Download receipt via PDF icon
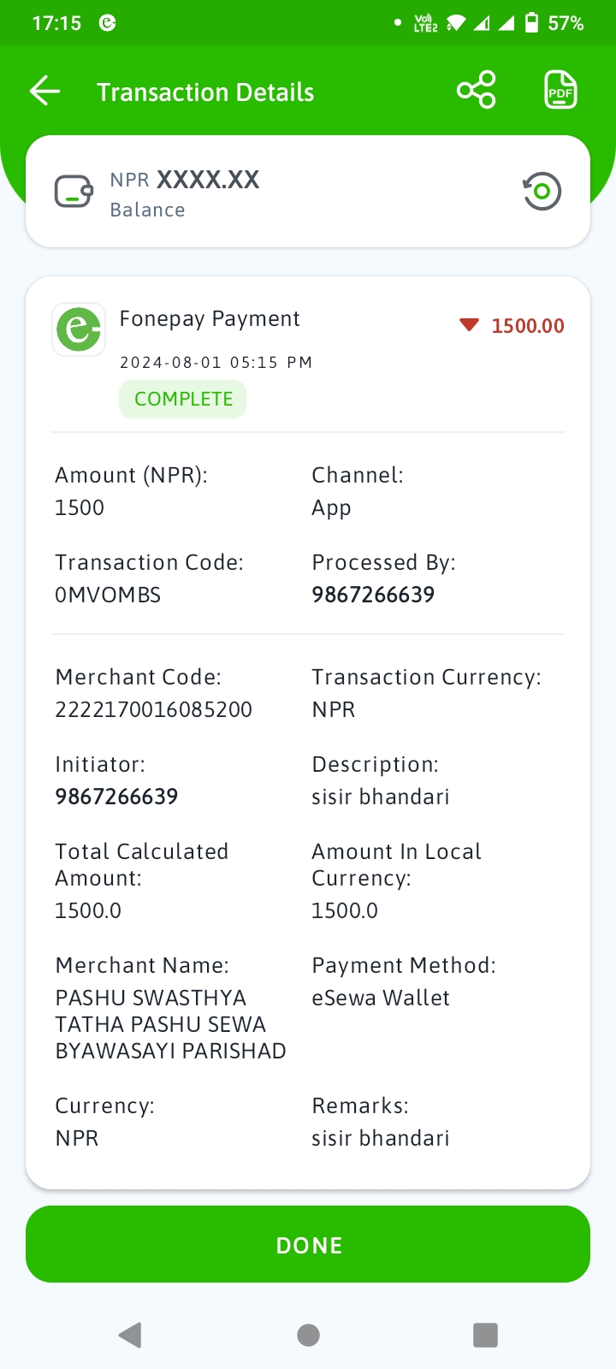This screenshot has width=616, height=1369. (560, 90)
